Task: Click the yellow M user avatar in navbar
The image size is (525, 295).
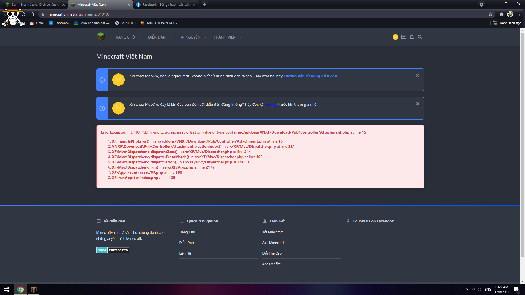Action: pyautogui.click(x=395, y=37)
